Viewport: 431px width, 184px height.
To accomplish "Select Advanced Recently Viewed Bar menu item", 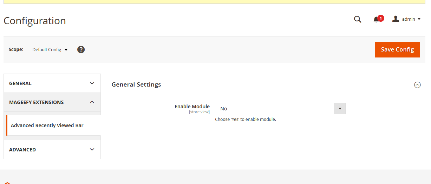I will (47, 125).
